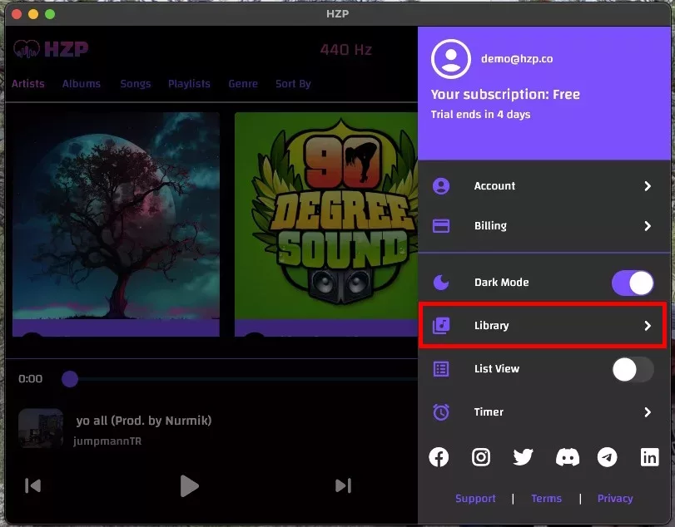Click the 440 Hz frequency label
Viewport: 675px width, 527px height.
345,49
